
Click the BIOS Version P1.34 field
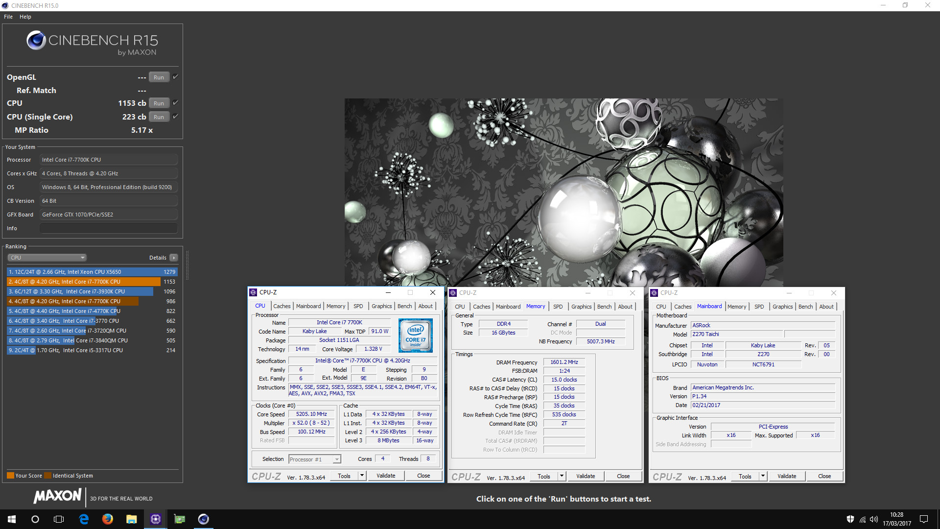[763, 396]
